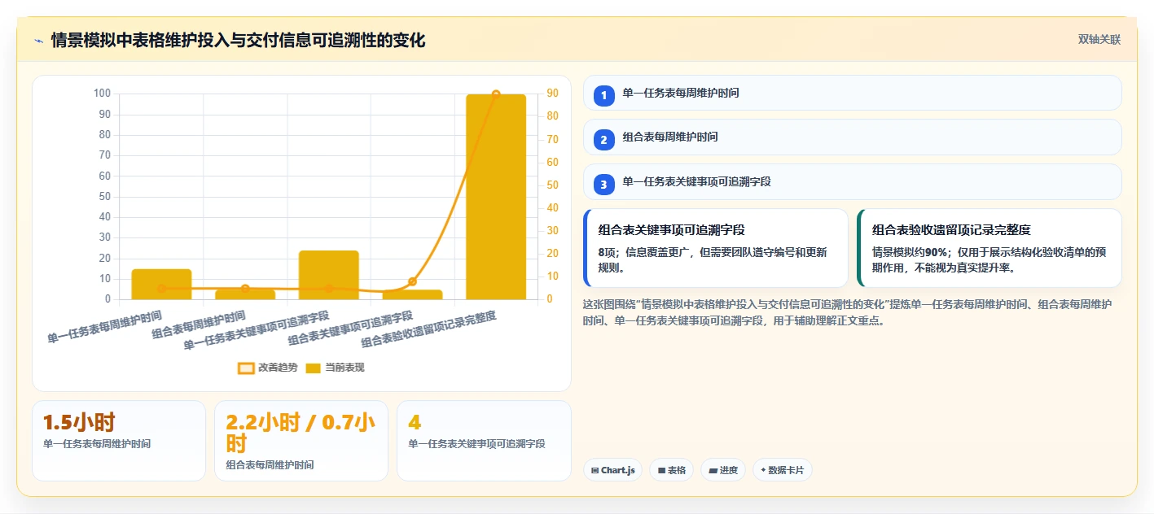The image size is (1154, 514).
Task: Click the 1.5小时 stat card
Action: [x=119, y=440]
